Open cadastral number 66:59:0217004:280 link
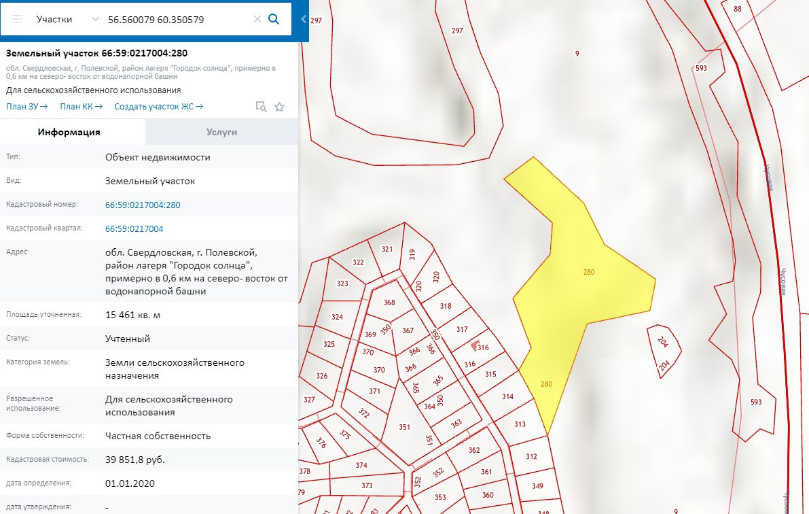 click(x=143, y=205)
